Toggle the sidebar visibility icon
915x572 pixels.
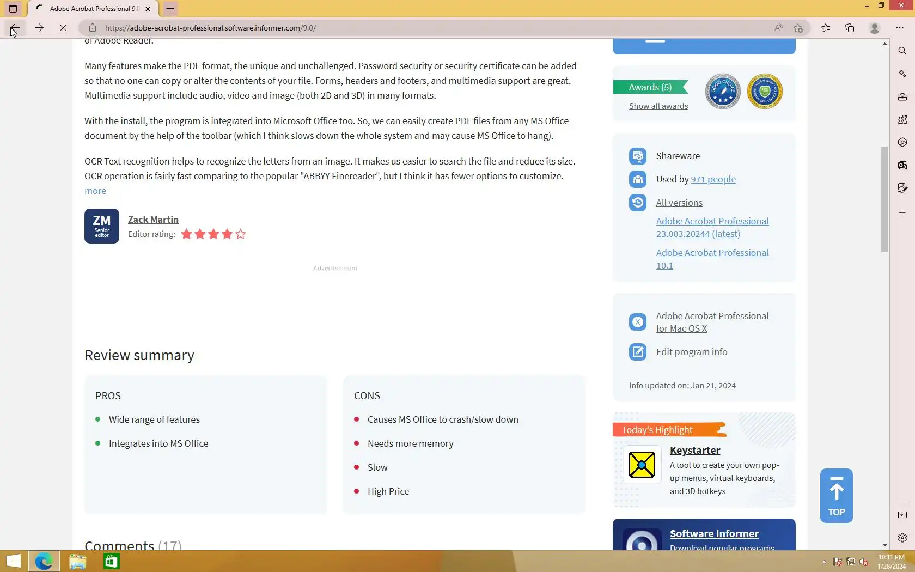point(902,515)
